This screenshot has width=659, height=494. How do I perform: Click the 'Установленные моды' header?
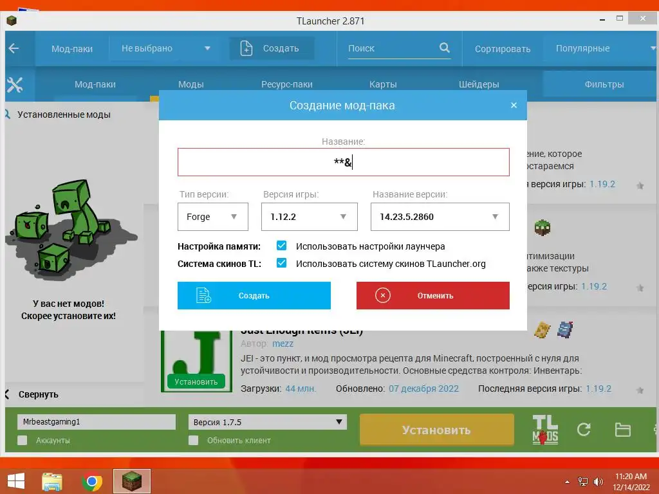pyautogui.click(x=64, y=114)
